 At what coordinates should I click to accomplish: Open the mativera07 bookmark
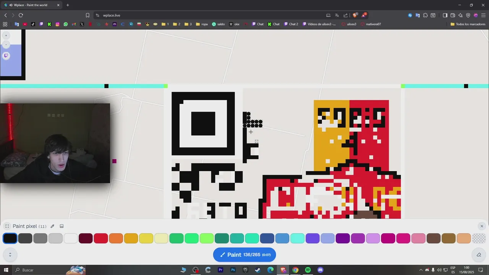(371, 24)
